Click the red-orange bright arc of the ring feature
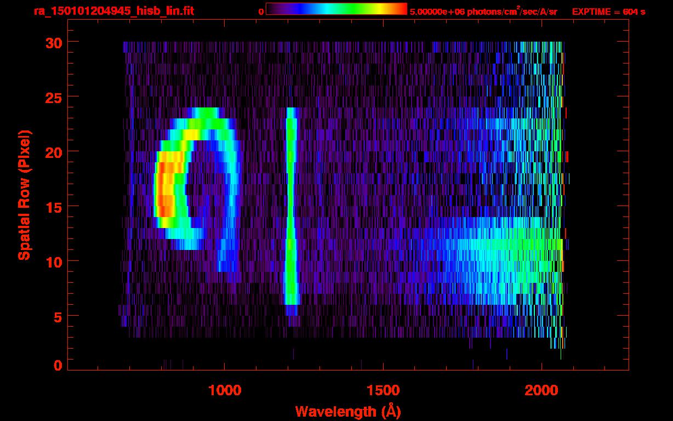673x421 pixels. (x=164, y=189)
